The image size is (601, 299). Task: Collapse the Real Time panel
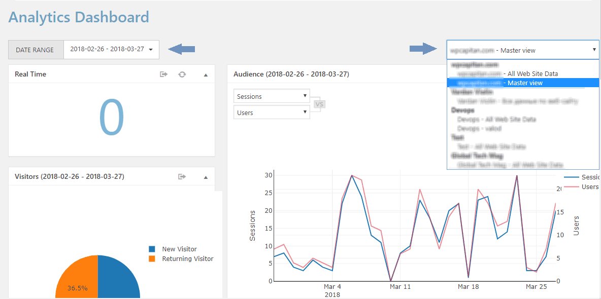(x=206, y=75)
